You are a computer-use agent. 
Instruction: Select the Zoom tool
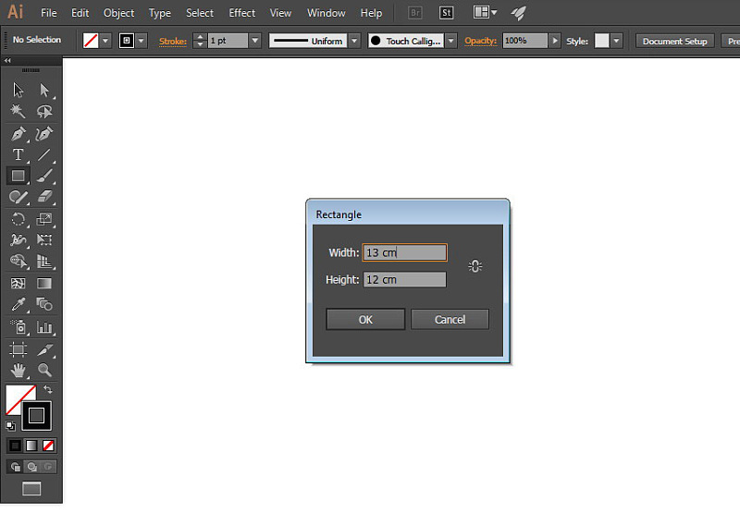(44, 370)
